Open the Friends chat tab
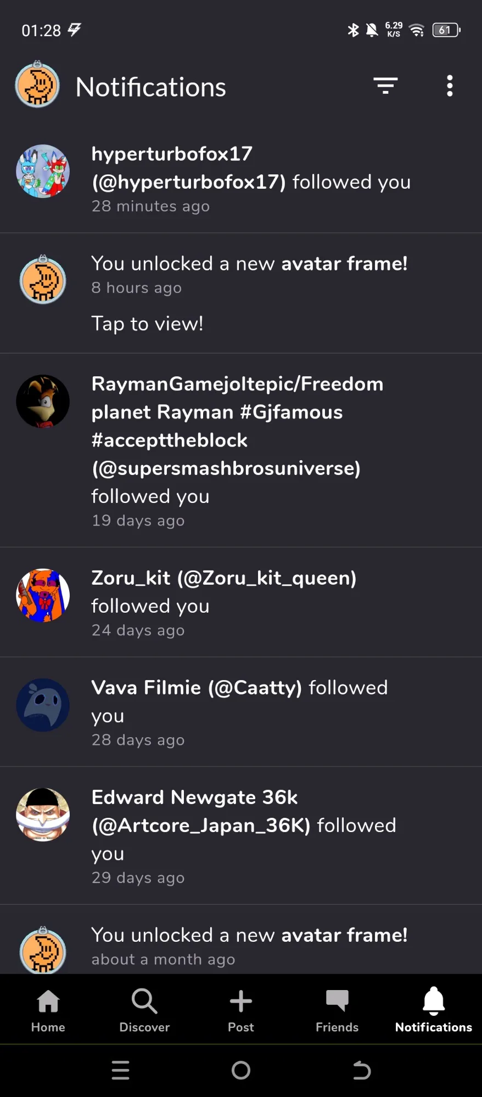The image size is (482, 1097). pyautogui.click(x=337, y=1010)
